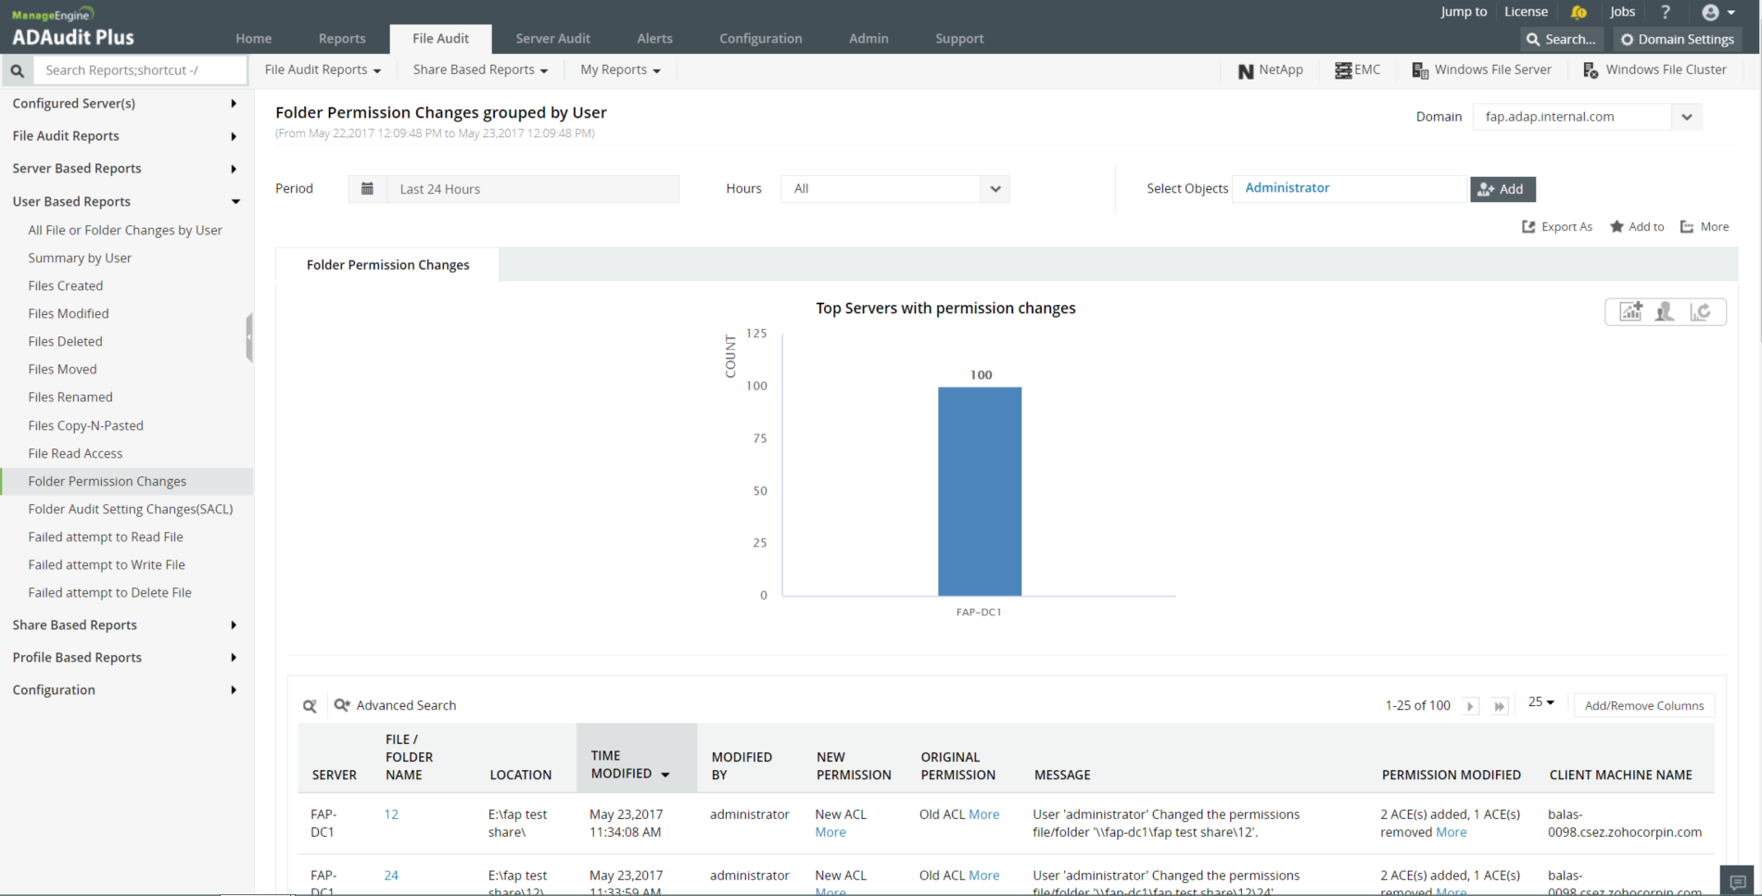Click the chart view icon above graph

pos(1630,312)
